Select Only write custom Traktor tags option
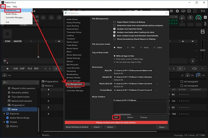The width and height of the screenshot is (208, 138). [x=115, y=59]
